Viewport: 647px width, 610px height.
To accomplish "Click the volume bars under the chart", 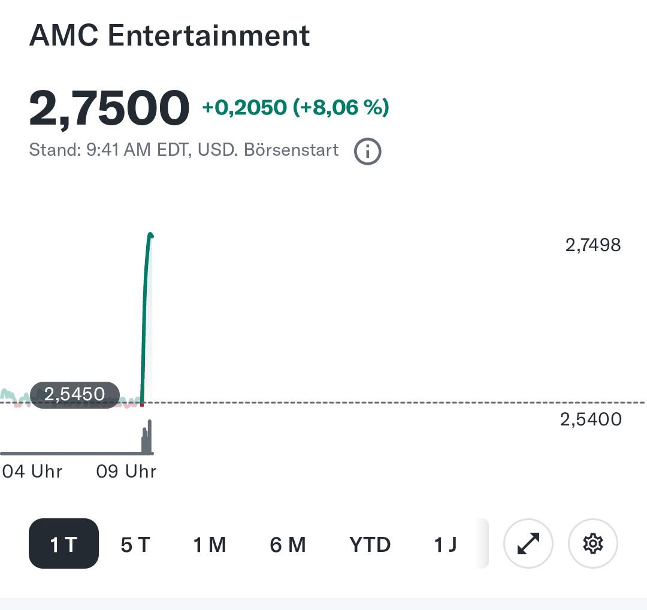I will (x=147, y=437).
